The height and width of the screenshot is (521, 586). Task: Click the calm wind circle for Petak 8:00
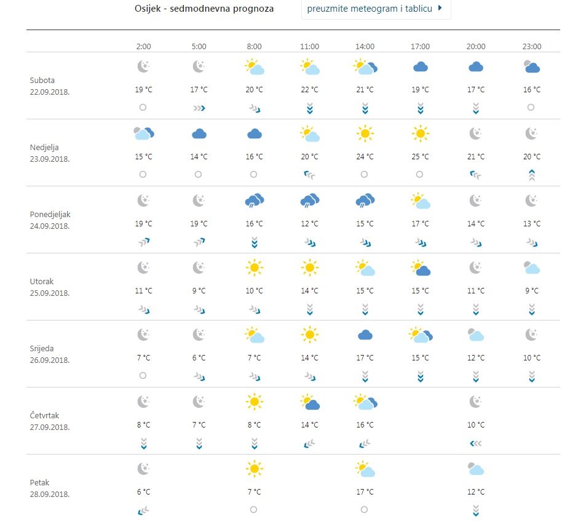pos(254,509)
